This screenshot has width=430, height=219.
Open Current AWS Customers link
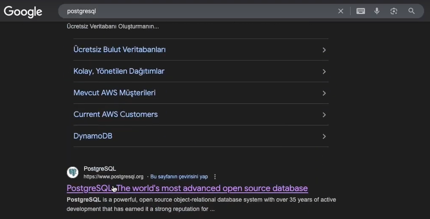116,114
